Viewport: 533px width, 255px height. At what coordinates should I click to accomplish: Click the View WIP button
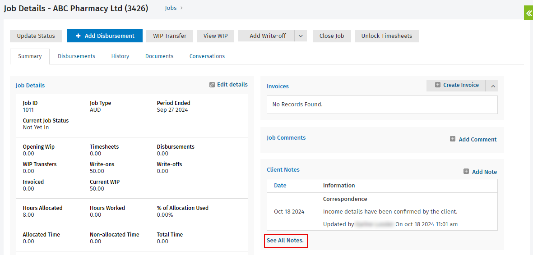click(x=216, y=36)
